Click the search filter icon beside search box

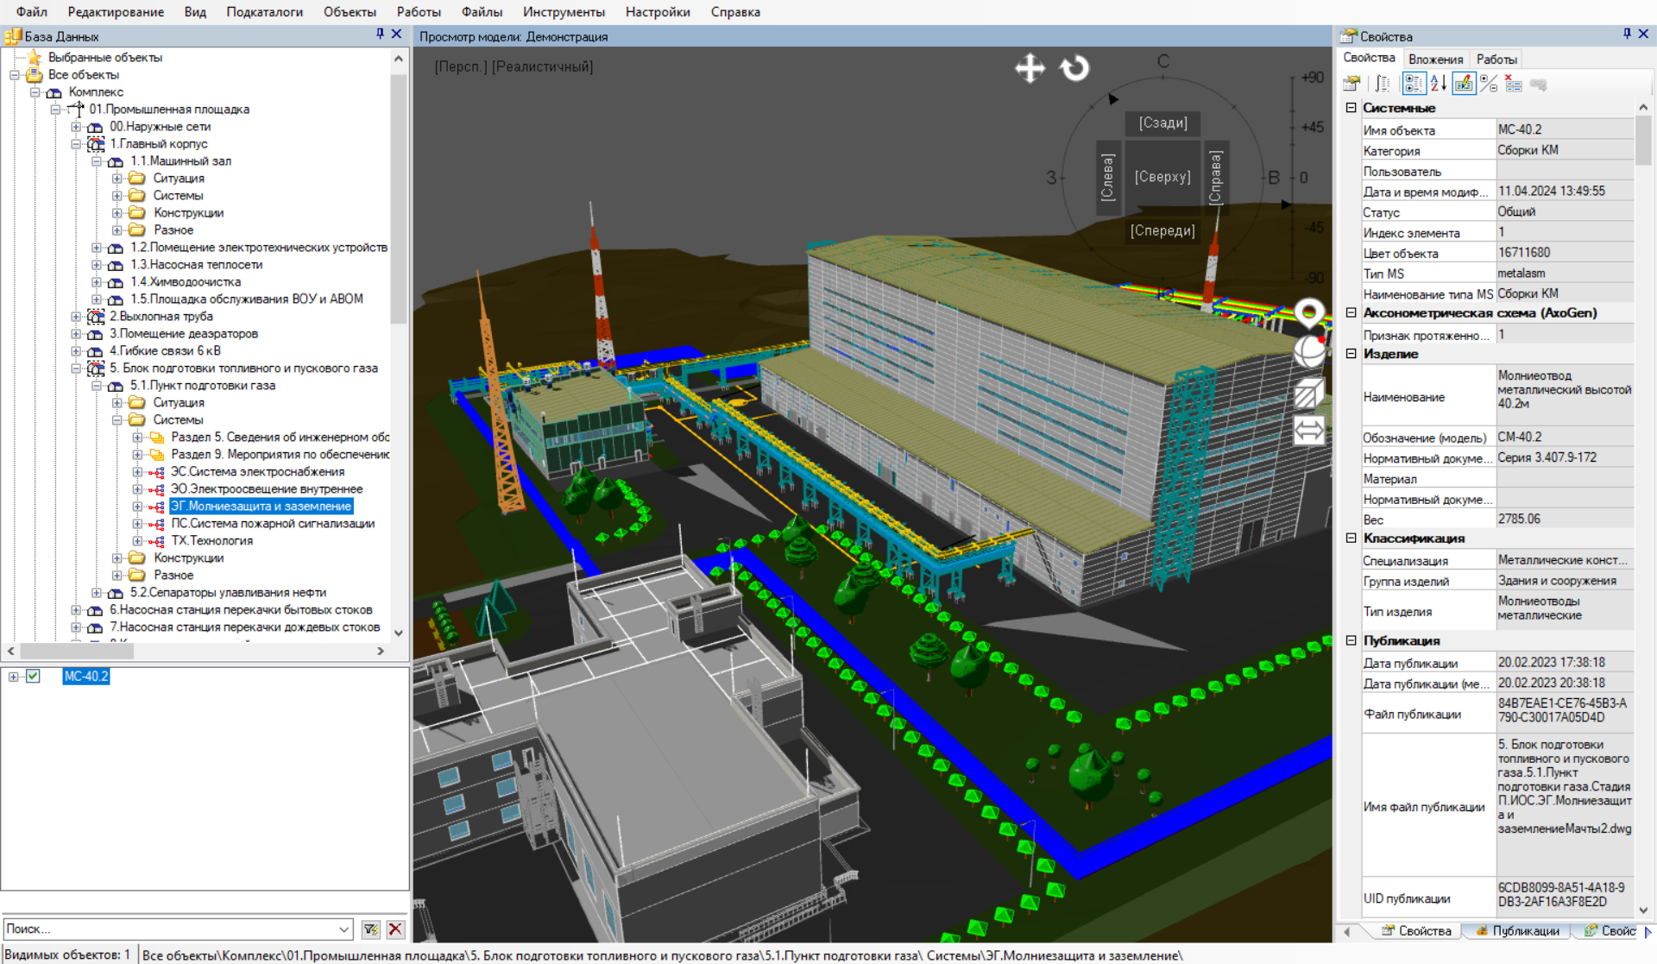[x=371, y=929]
